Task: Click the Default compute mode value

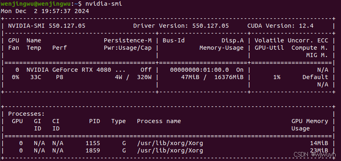Action: 315,77
